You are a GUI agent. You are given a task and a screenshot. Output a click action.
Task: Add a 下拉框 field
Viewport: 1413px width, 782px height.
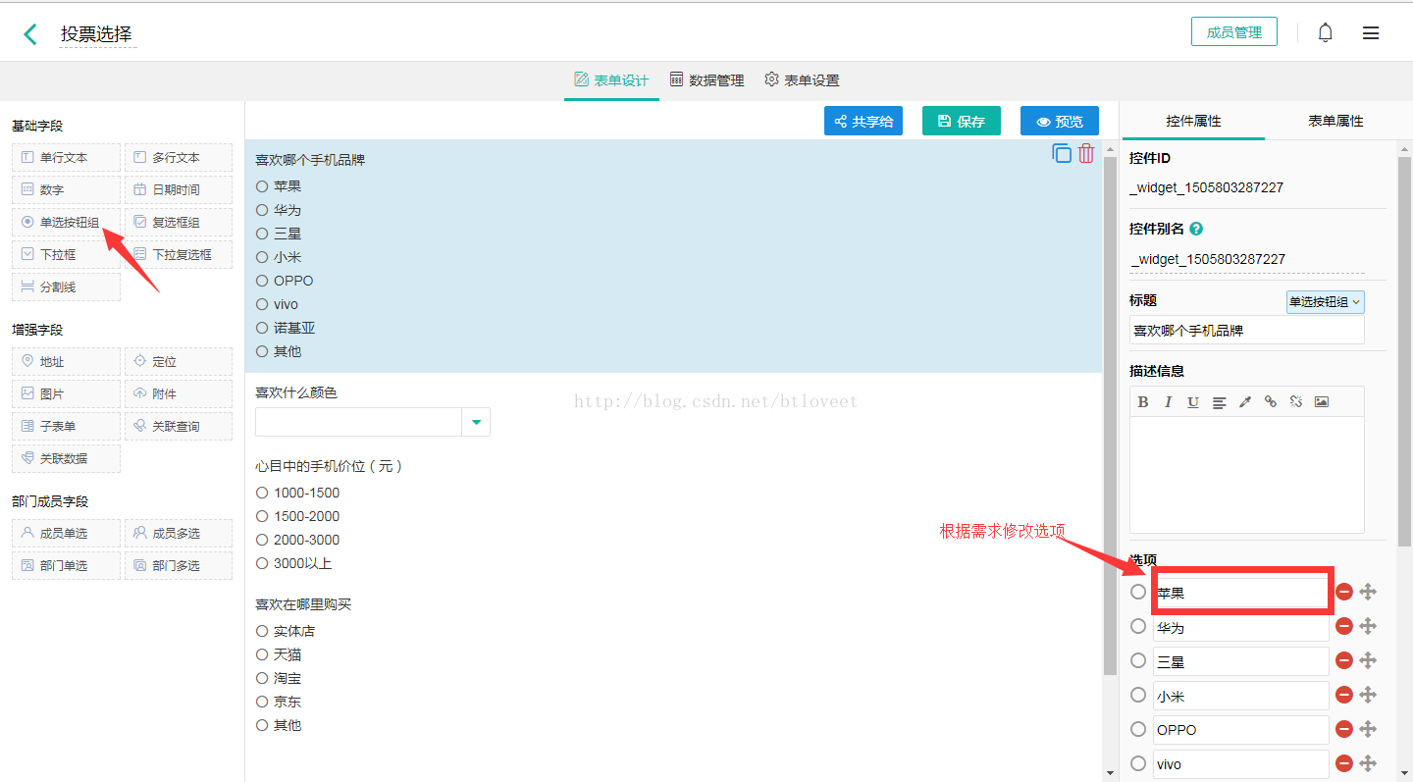coord(66,254)
